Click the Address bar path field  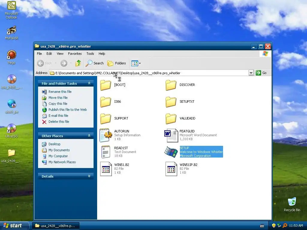[149, 73]
